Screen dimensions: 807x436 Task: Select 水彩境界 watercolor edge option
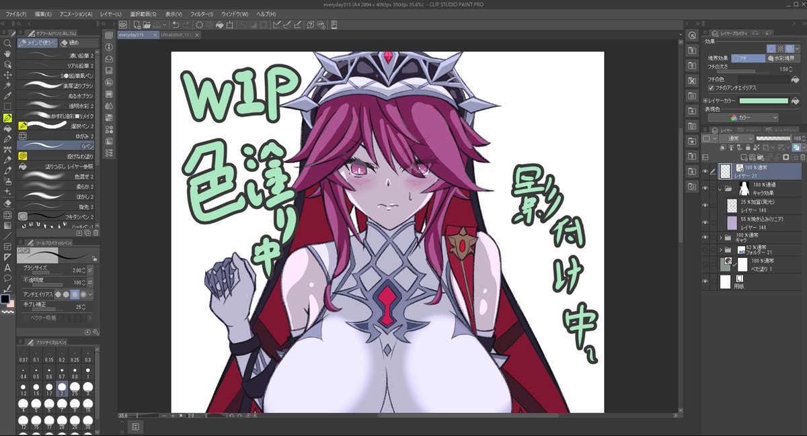pyautogui.click(x=782, y=58)
